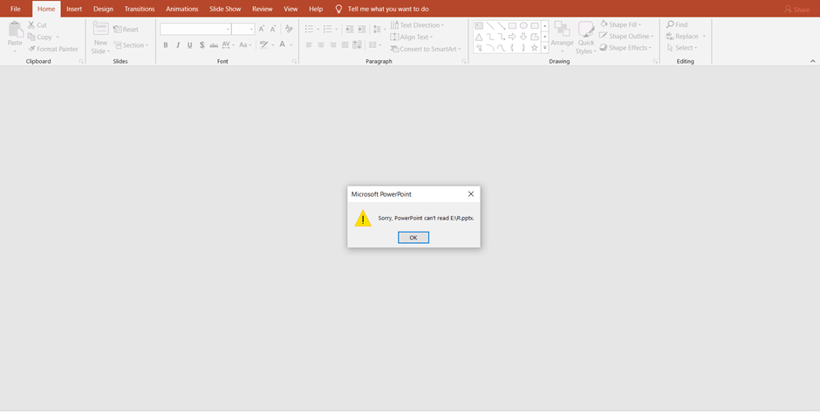Close the Microsoft PowerPoint error dialog
820x412 pixels.
tap(471, 193)
